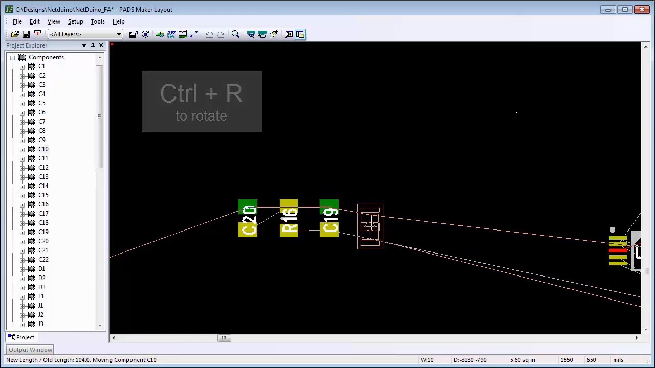Open the Help menu
This screenshot has width=655, height=368.
[118, 21]
